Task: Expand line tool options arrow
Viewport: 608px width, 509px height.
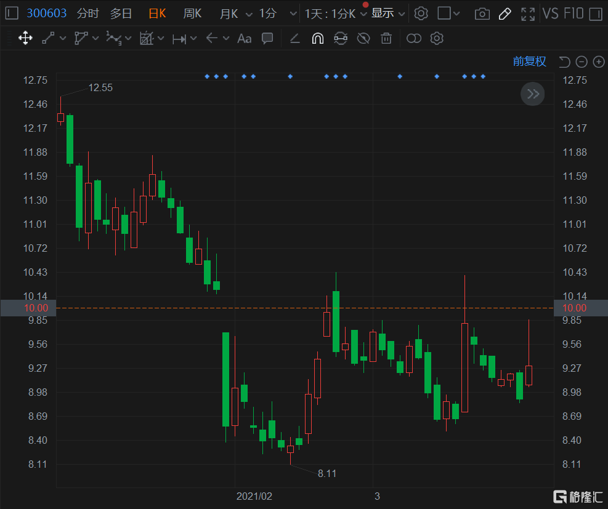Action: pyautogui.click(x=63, y=38)
